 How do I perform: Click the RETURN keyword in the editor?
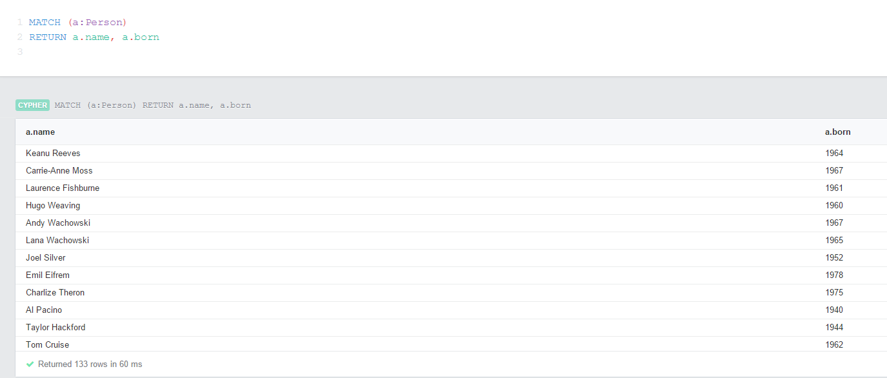48,37
